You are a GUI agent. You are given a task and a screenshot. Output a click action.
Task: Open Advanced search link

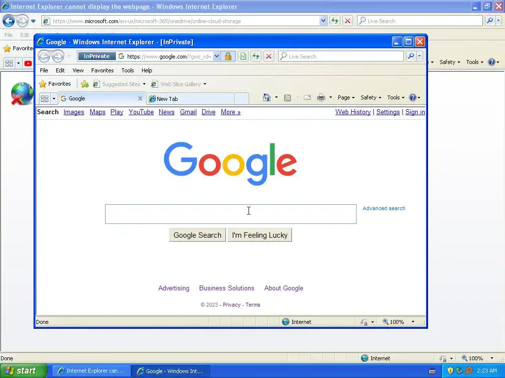384,208
